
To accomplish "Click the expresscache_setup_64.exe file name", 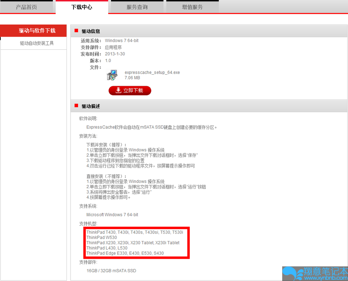I will 152,72.
